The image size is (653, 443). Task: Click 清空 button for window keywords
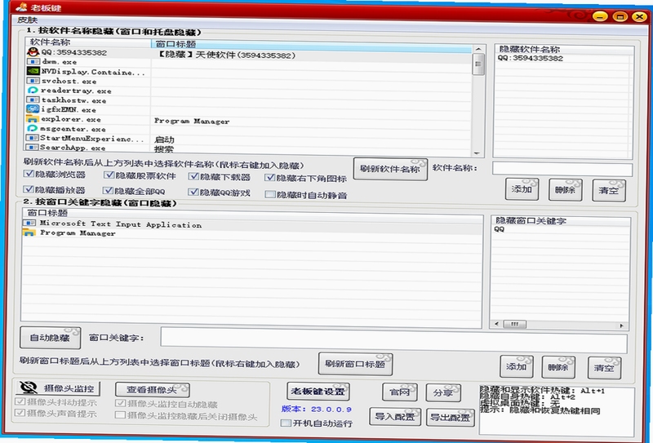pos(604,368)
